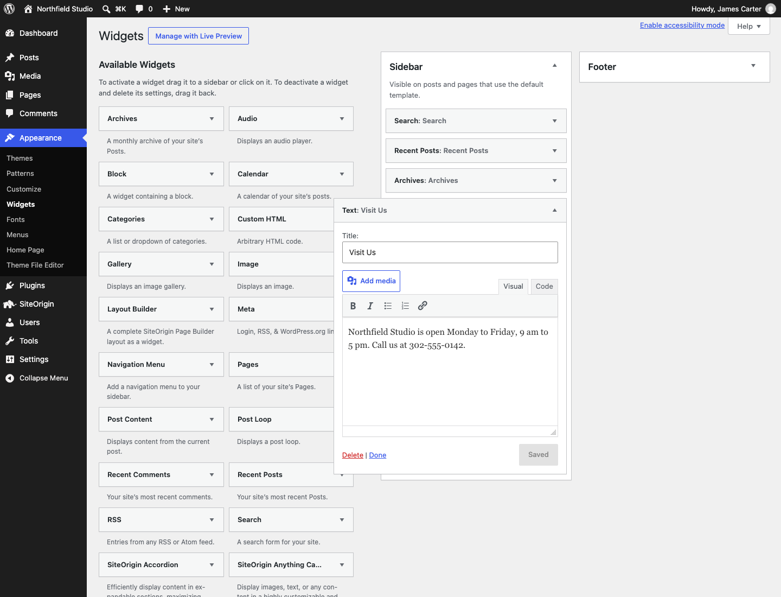Click into the widget text editor body

click(450, 372)
